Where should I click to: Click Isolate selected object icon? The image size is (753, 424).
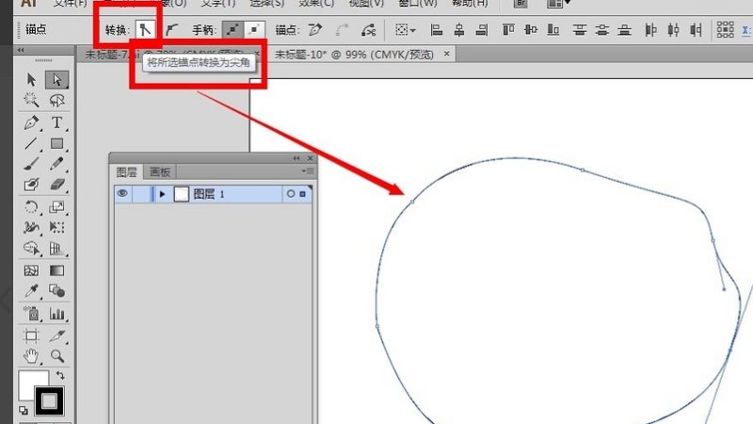tap(401, 30)
